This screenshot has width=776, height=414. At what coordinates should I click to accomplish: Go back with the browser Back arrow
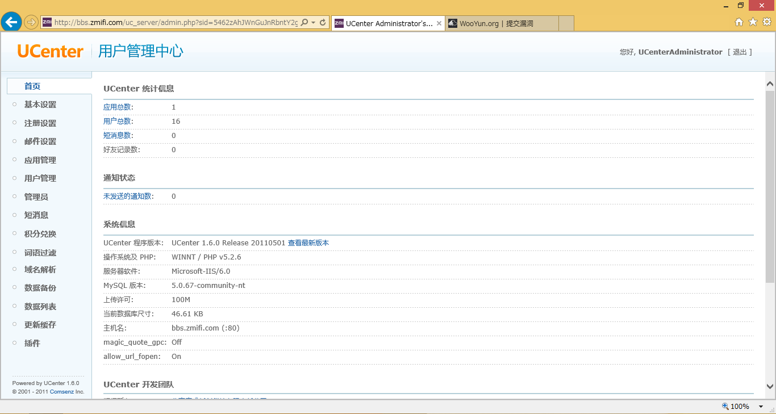[11, 22]
